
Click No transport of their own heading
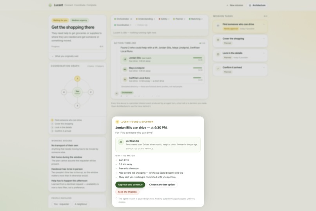tap(65, 145)
